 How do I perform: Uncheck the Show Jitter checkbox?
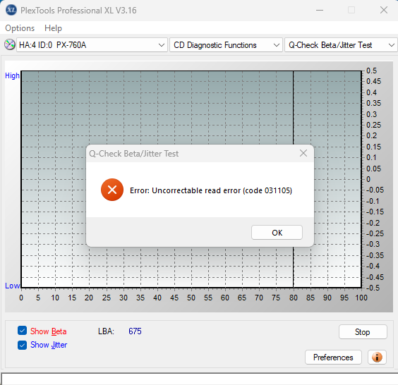click(22, 345)
